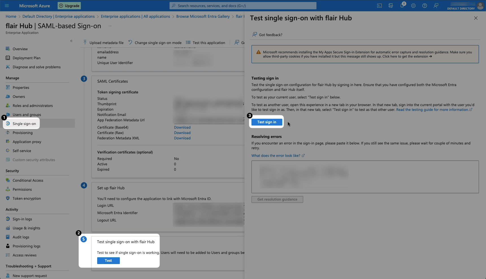Click the Application proxy icon
The height and width of the screenshot is (279, 486).
click(8, 142)
